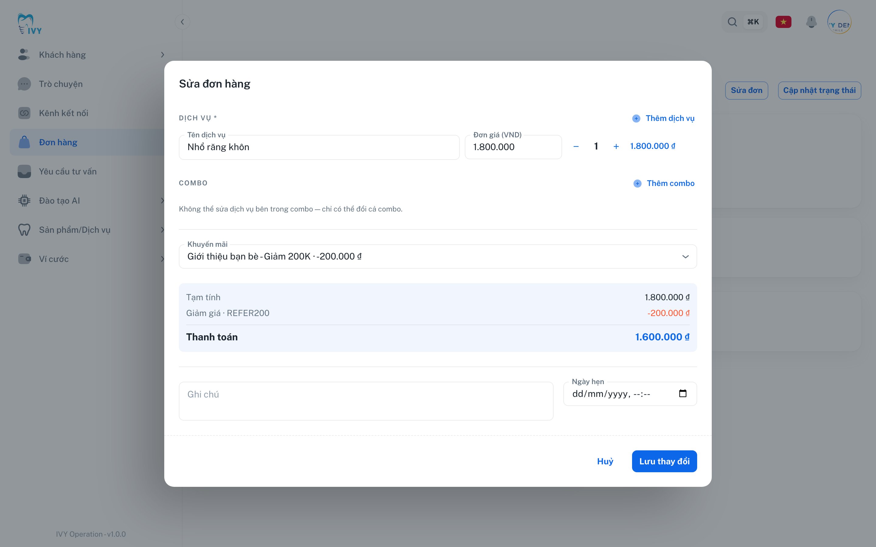The width and height of the screenshot is (876, 547).
Task: Click the plus icon beside Thêm combo
Action: point(637,184)
